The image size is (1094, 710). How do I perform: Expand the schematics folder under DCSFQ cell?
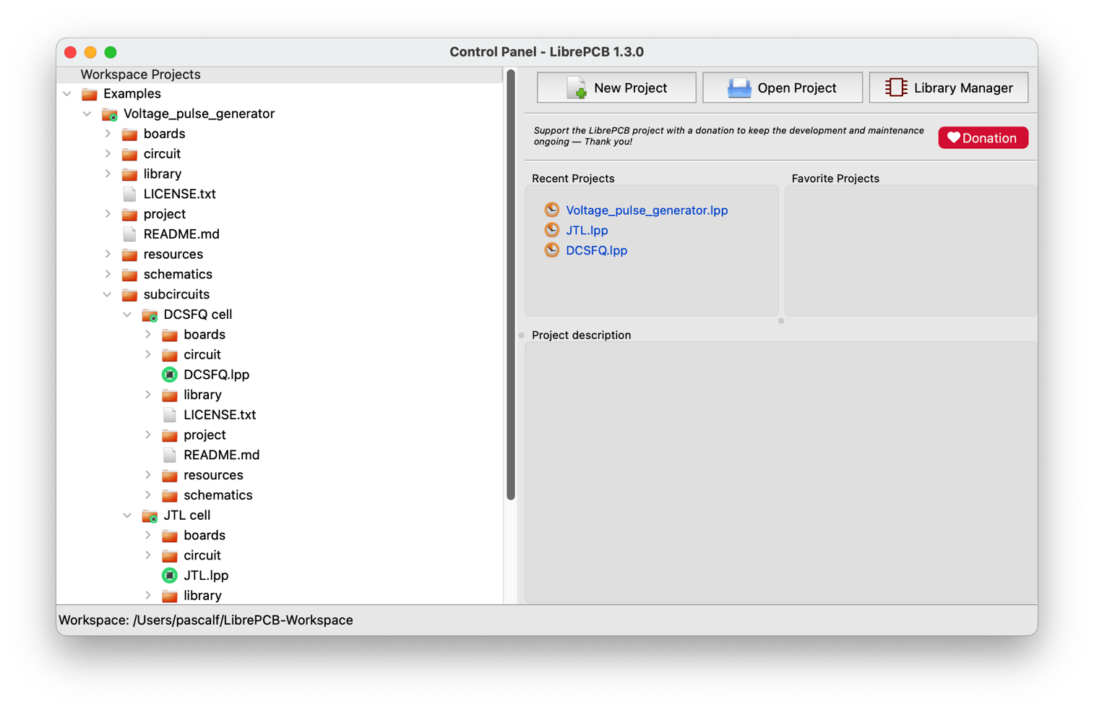coord(147,495)
